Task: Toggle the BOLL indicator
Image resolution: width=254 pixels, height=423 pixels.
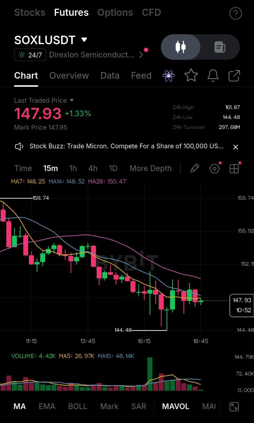Action: pos(78,406)
